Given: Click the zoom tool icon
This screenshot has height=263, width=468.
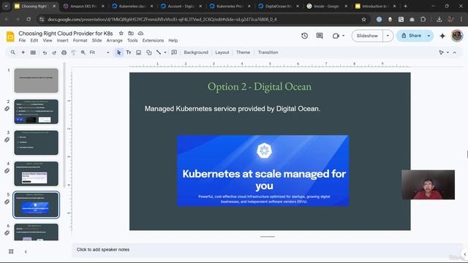Looking at the screenshot, I should click(83, 53).
